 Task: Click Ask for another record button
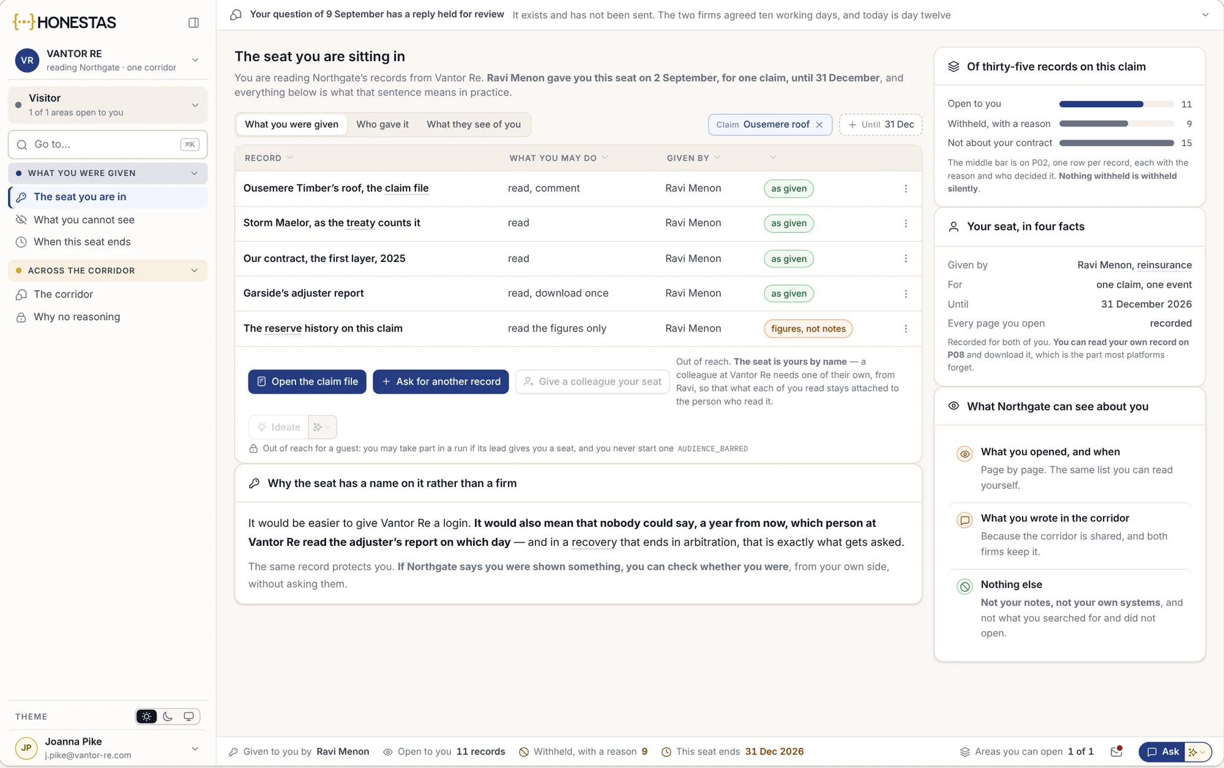(441, 382)
